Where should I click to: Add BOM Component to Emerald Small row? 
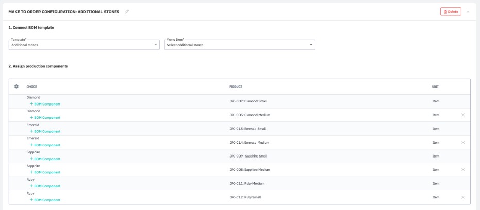(45, 131)
